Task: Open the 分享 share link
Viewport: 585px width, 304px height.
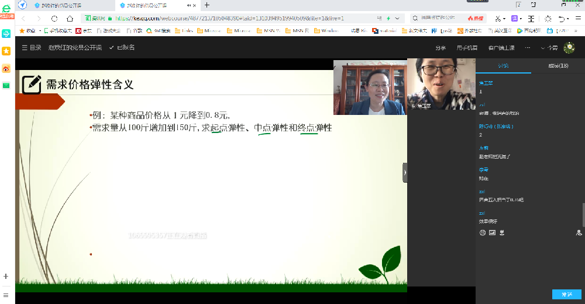Action: click(441, 48)
